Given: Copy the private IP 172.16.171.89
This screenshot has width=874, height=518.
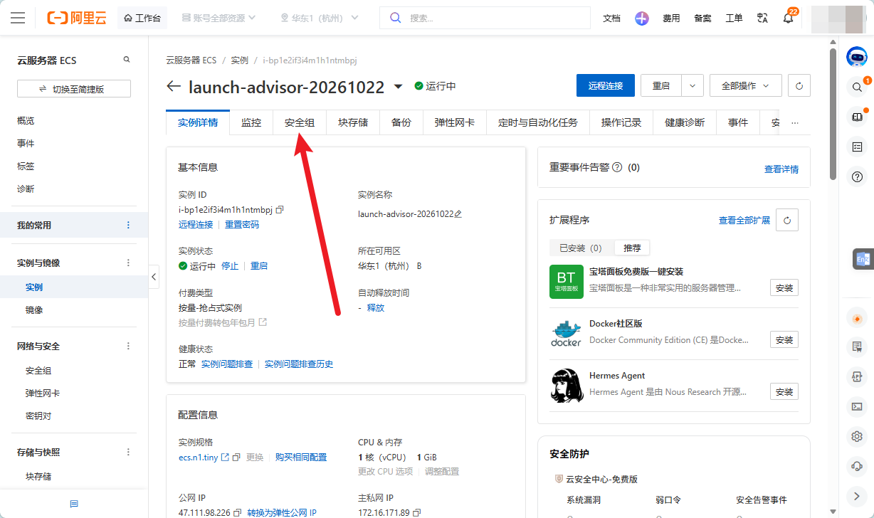Looking at the screenshot, I should [416, 513].
